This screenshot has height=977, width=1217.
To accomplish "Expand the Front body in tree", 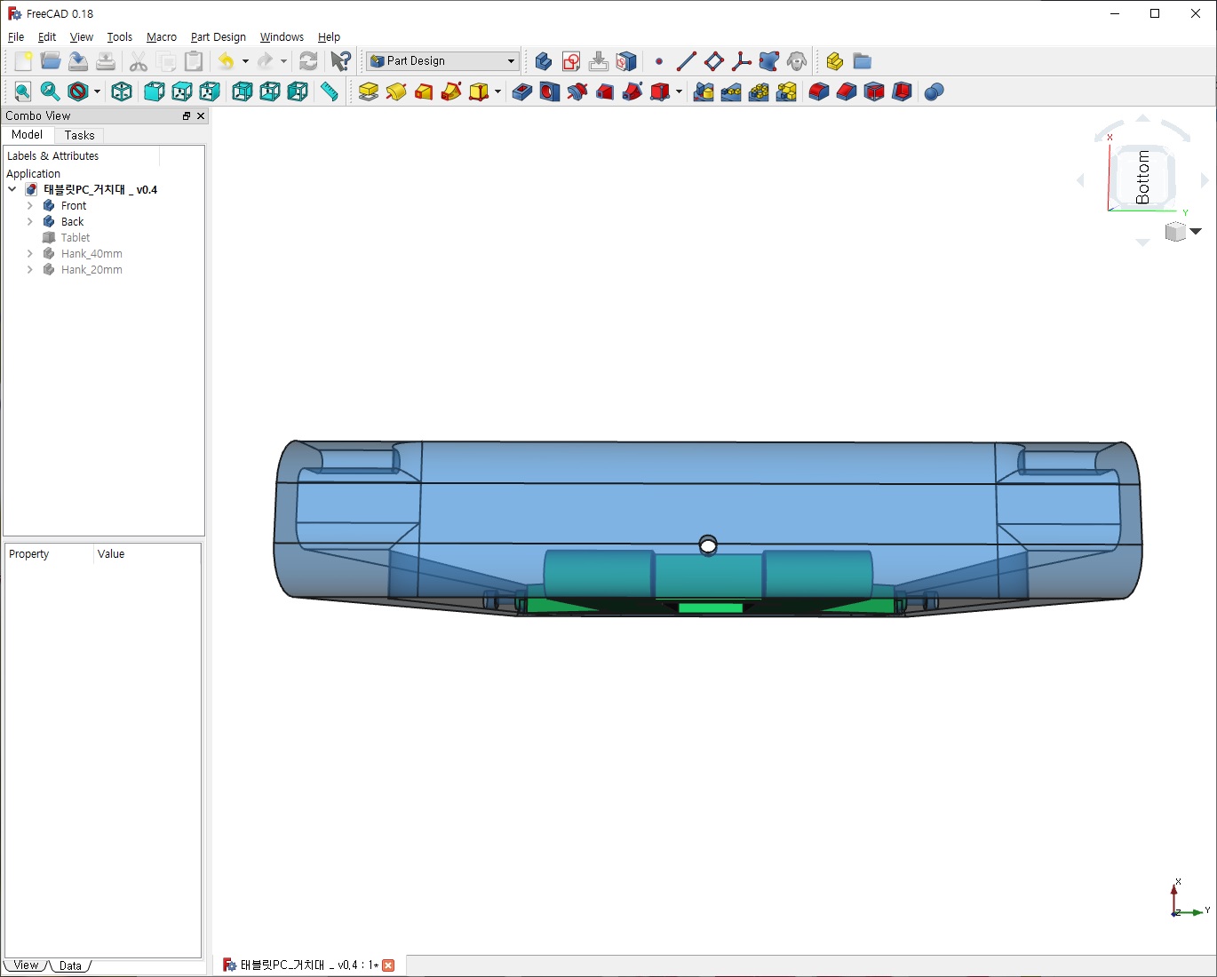I will [29, 205].
